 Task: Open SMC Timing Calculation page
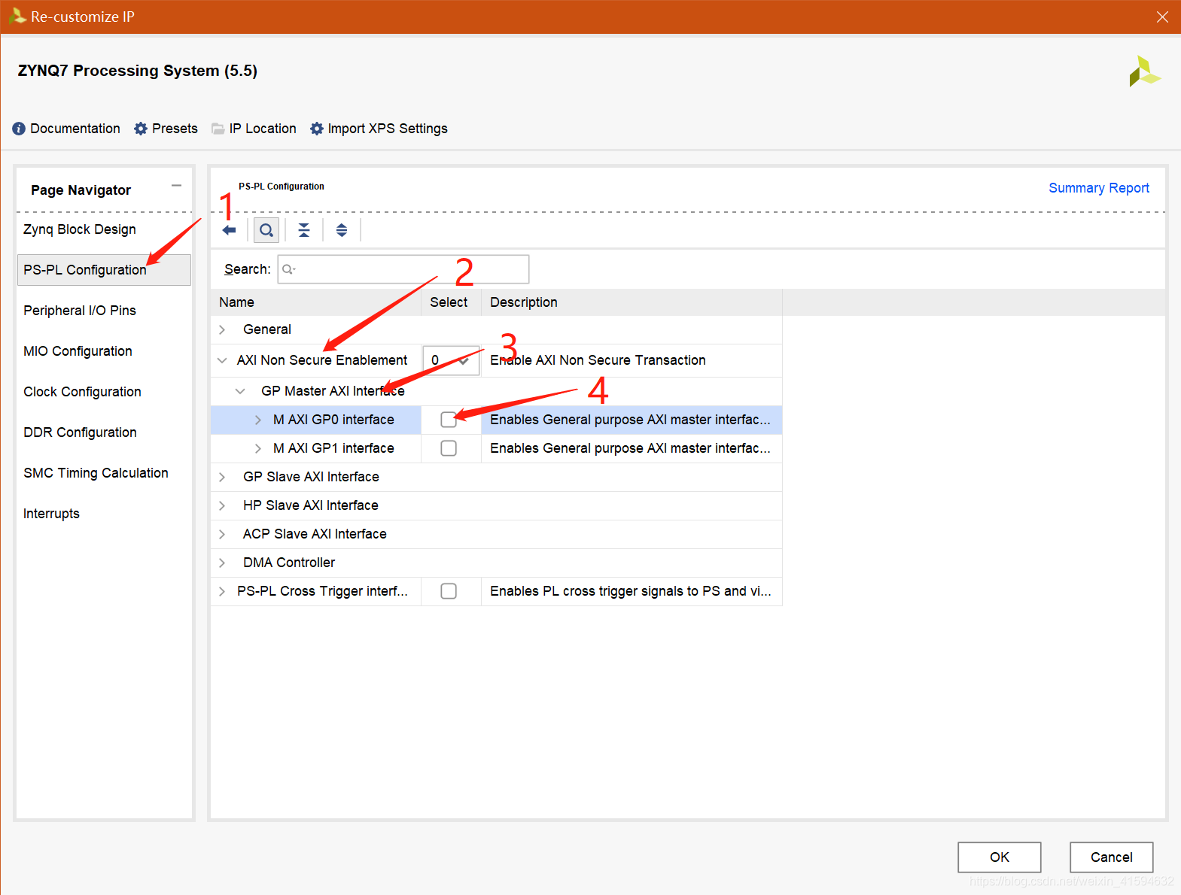tap(96, 473)
